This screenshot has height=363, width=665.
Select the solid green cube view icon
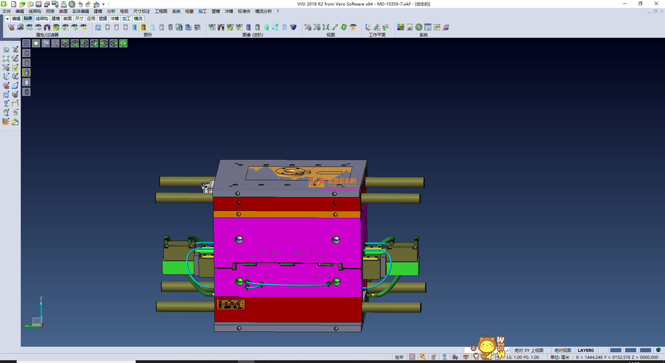[x=123, y=43]
